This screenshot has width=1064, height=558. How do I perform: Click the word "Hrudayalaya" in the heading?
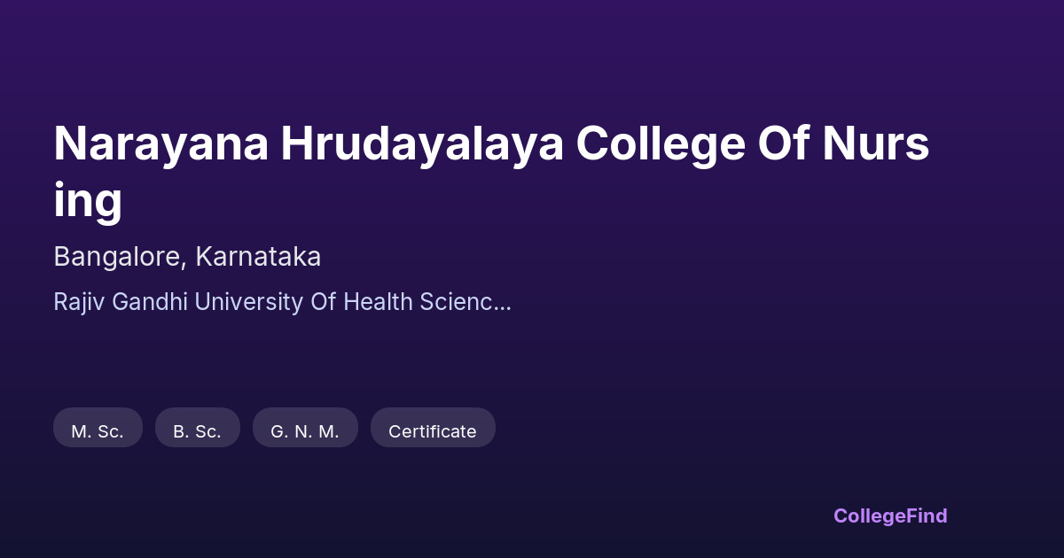(422, 144)
